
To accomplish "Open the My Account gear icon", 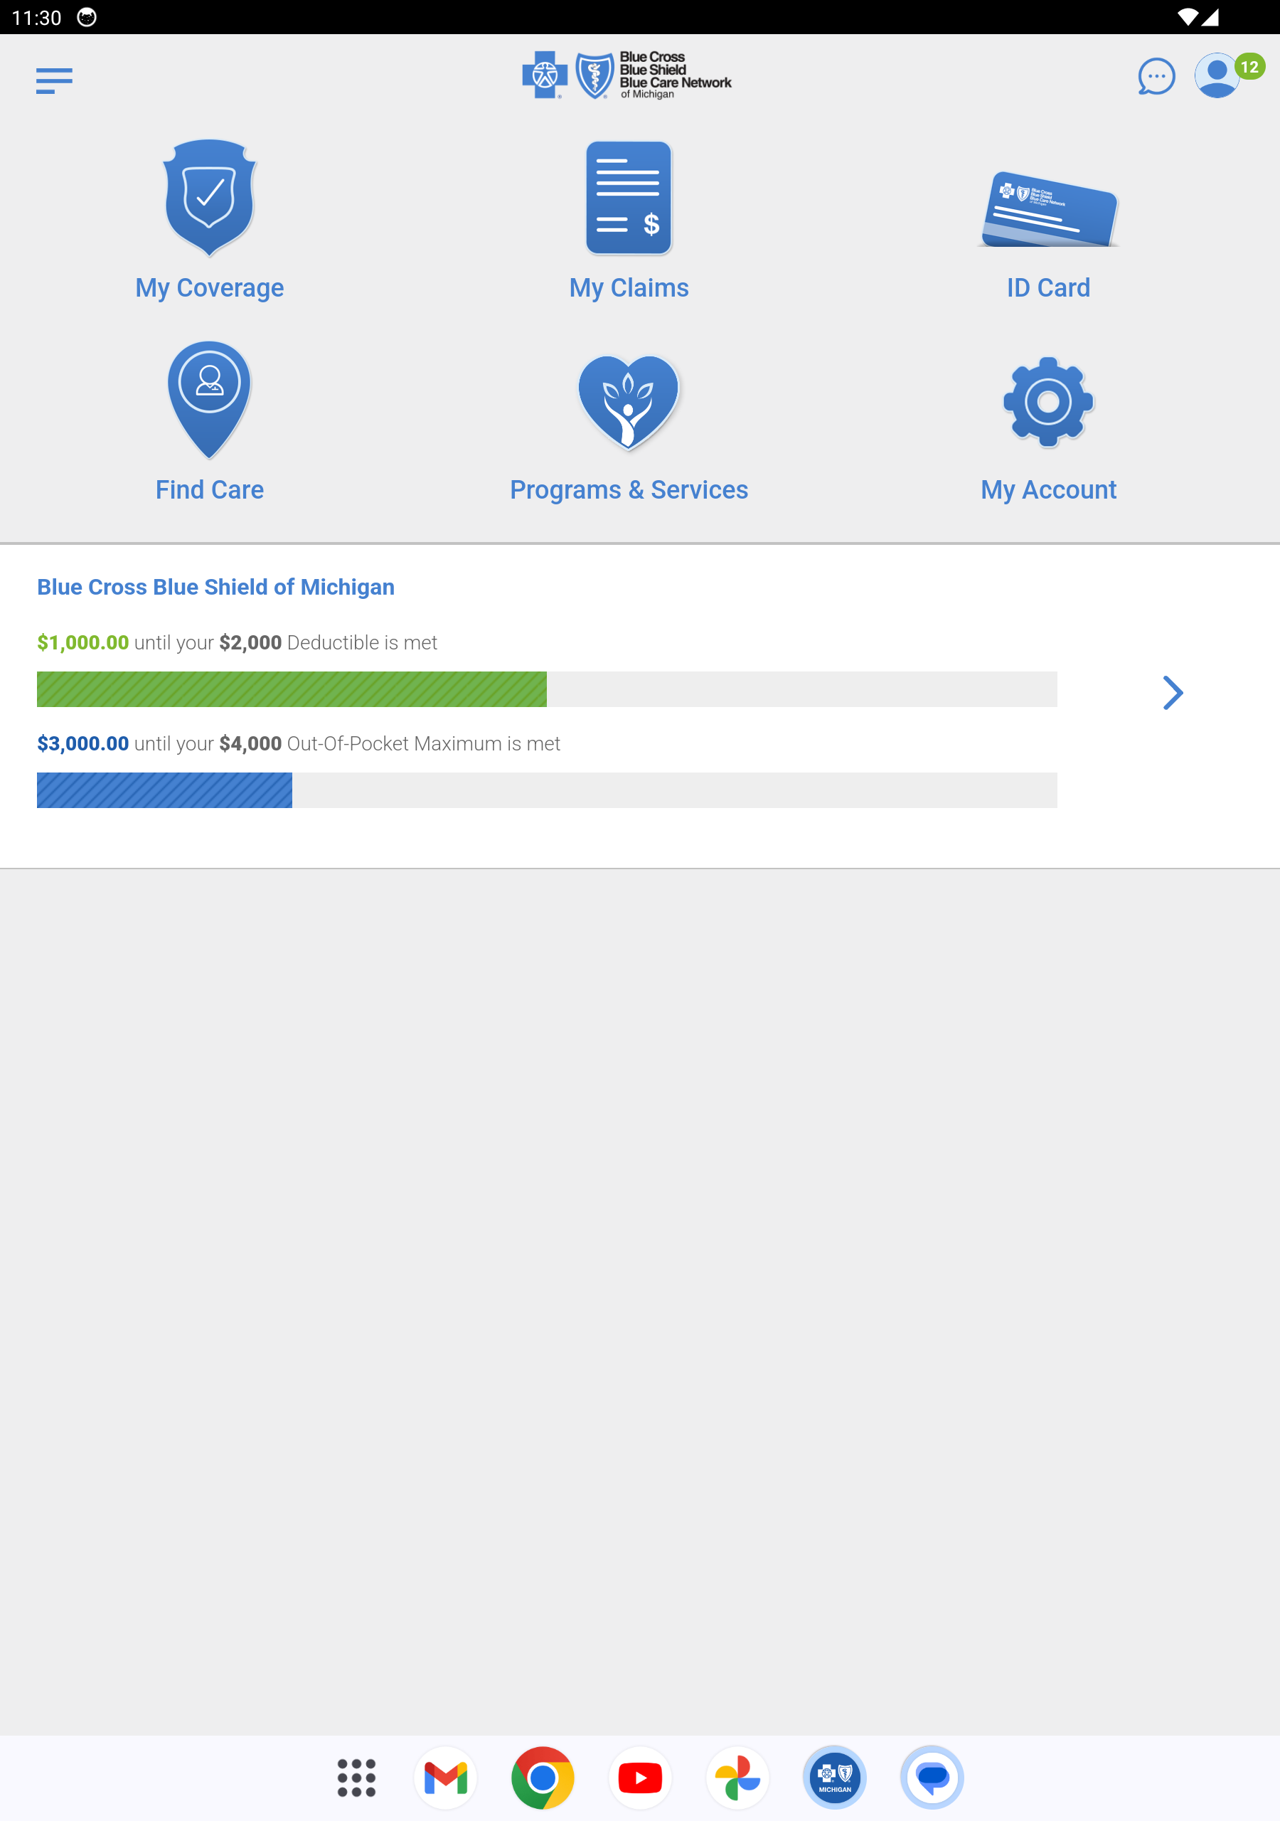I will 1047,402.
